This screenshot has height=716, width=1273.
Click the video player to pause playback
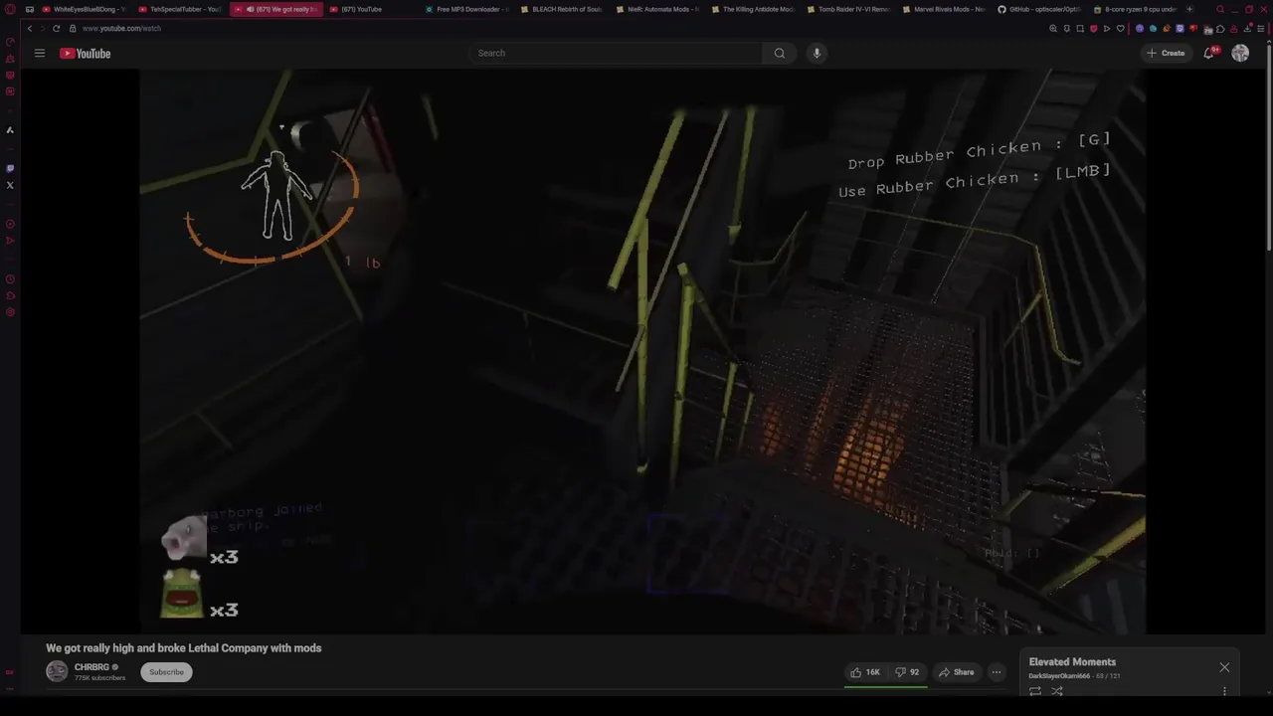click(642, 350)
